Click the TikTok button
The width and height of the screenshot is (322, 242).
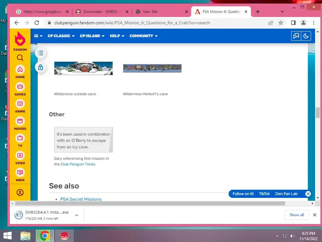pos(264,194)
